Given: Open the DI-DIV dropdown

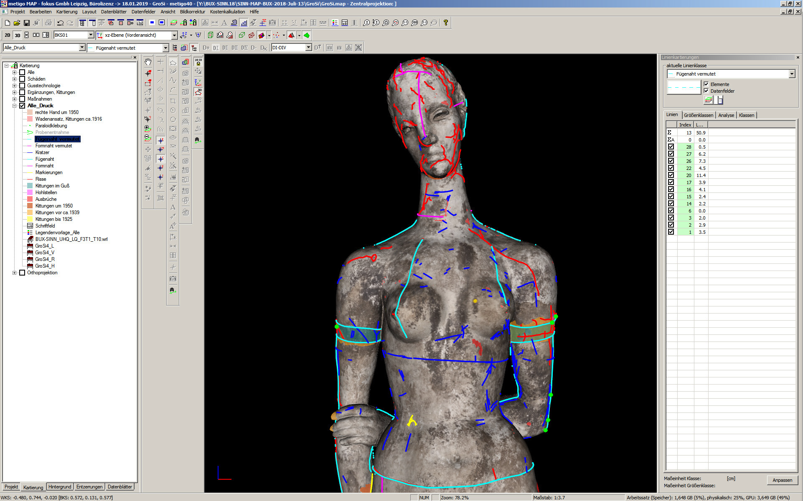Looking at the screenshot, I should point(308,48).
